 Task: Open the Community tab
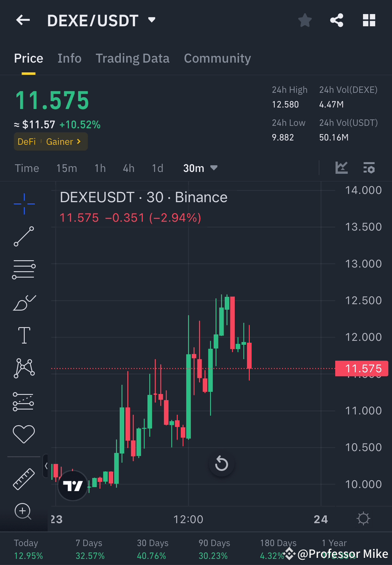coord(217,58)
